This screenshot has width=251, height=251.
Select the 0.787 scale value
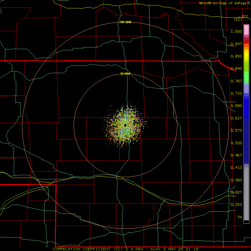[x=236, y=81]
